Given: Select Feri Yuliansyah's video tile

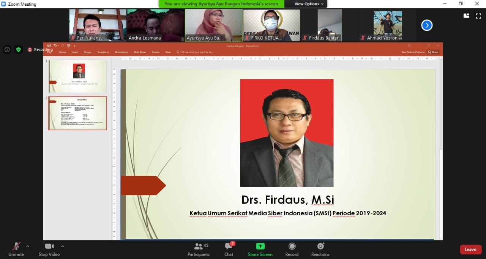Looking at the screenshot, I should pos(98,25).
